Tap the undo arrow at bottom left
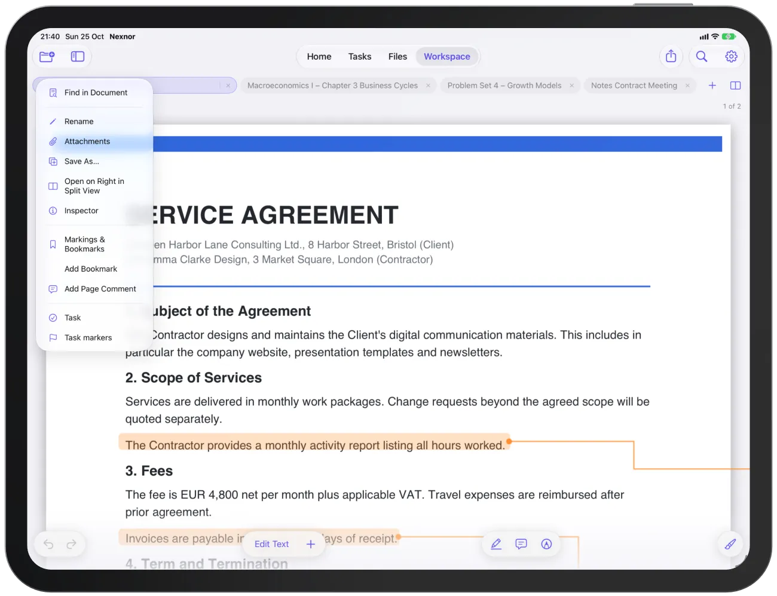This screenshot has height=596, width=777. coord(48,544)
